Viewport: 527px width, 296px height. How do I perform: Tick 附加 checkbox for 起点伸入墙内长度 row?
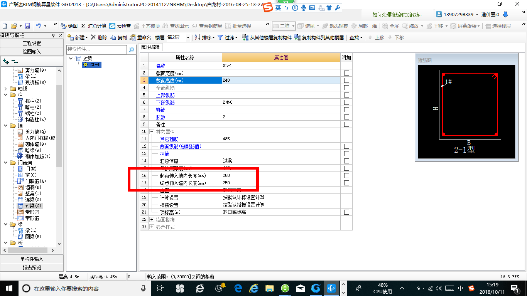click(346, 175)
